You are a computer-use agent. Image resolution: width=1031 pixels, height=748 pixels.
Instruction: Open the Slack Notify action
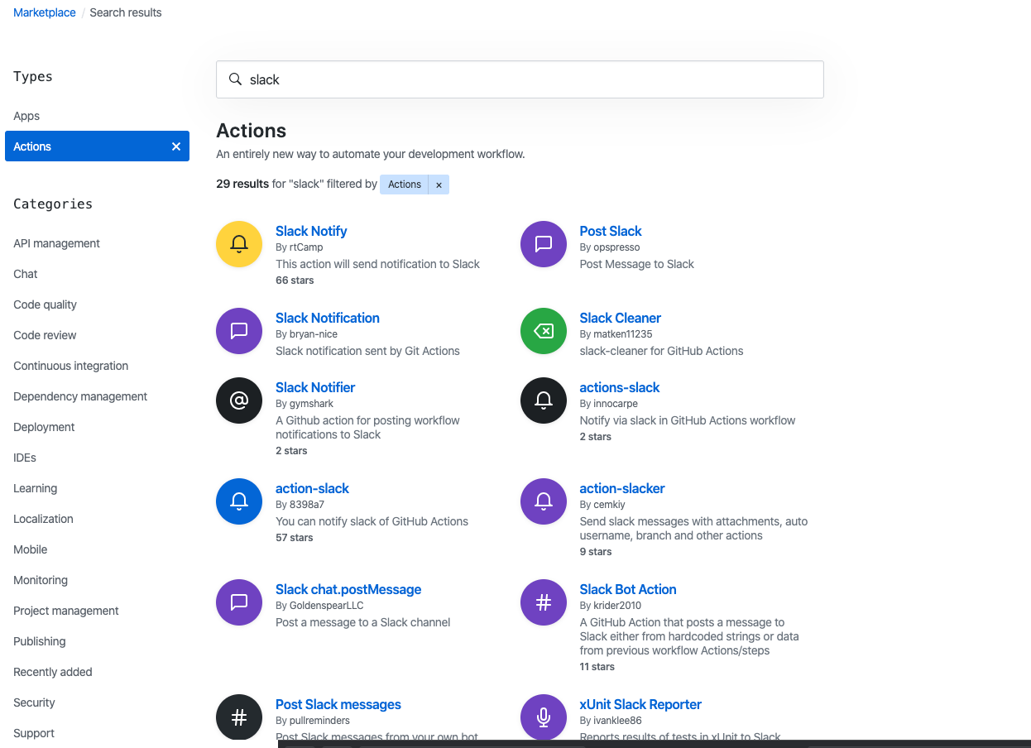point(311,231)
